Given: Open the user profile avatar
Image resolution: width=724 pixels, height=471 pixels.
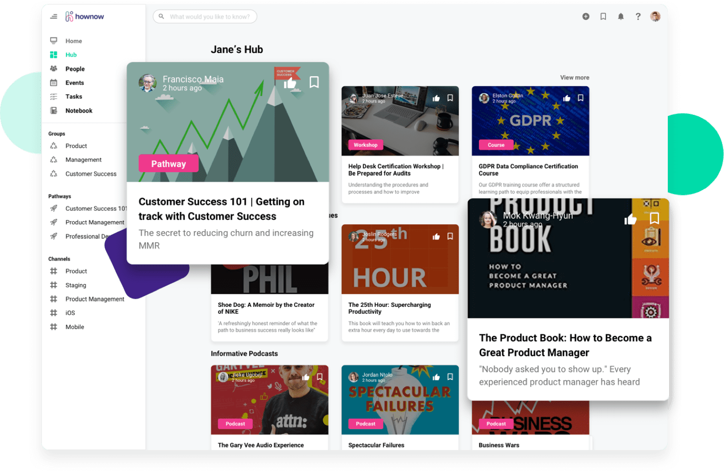Looking at the screenshot, I should [x=655, y=16].
